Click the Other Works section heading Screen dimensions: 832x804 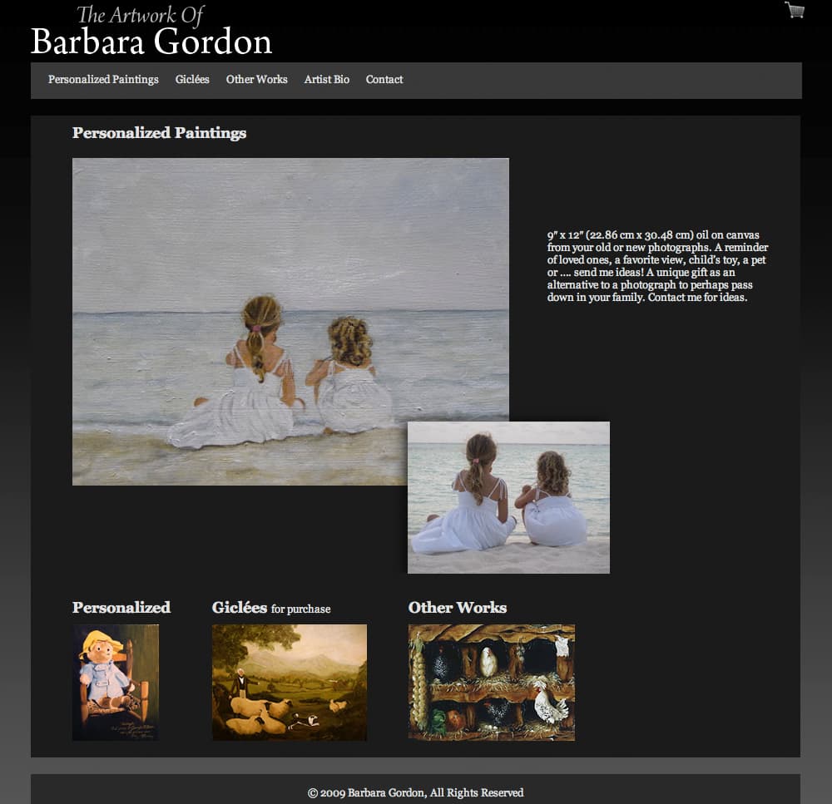coord(458,607)
